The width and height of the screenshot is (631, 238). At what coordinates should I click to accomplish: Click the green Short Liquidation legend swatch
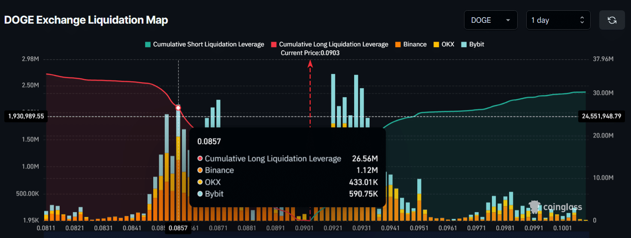pyautogui.click(x=148, y=44)
